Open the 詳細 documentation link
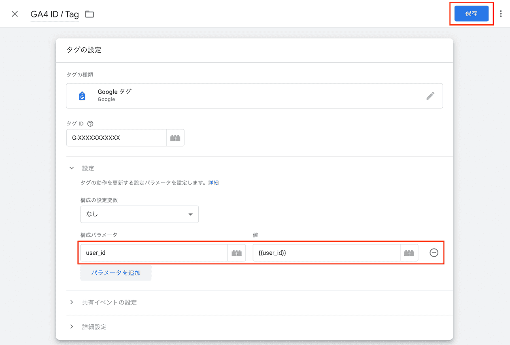This screenshot has height=345, width=510. tap(213, 182)
